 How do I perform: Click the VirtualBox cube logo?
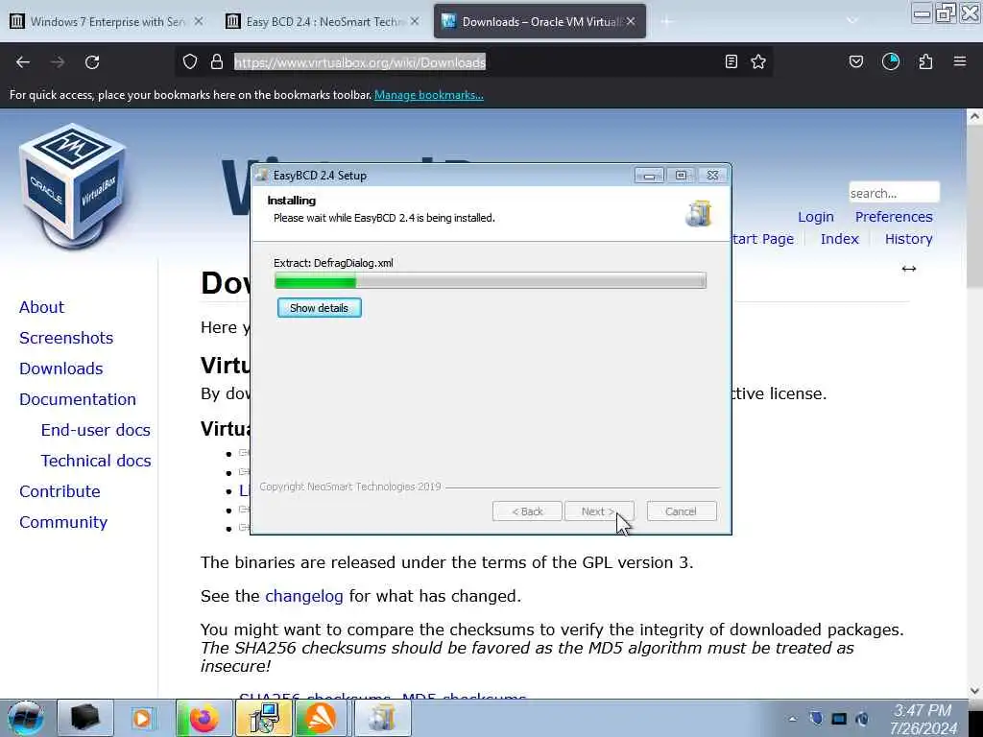(x=72, y=185)
